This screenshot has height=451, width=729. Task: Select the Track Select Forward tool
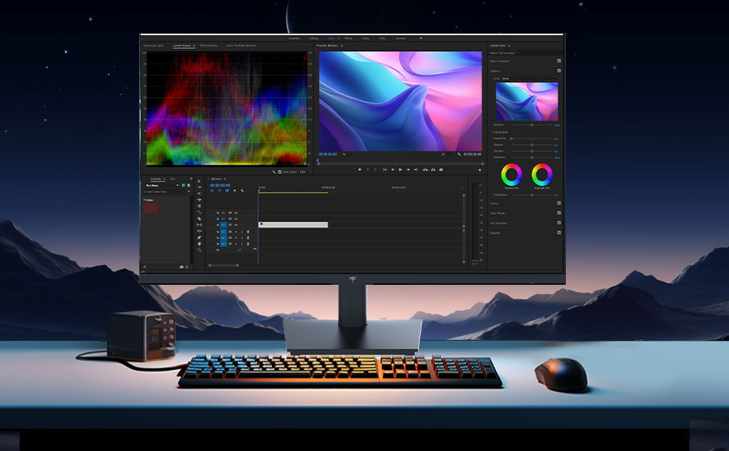point(199,187)
